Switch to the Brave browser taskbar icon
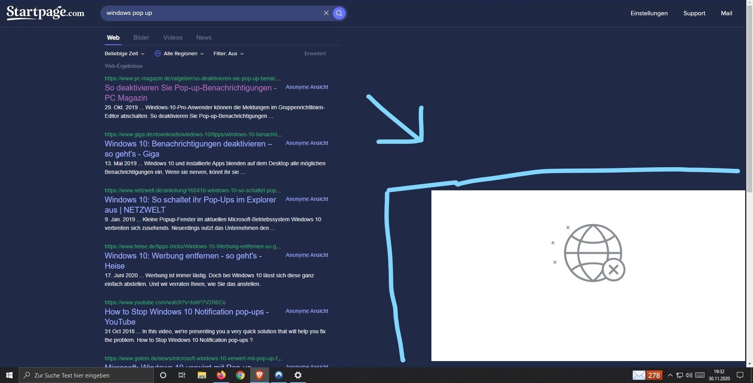This screenshot has width=753, height=383. click(259, 375)
